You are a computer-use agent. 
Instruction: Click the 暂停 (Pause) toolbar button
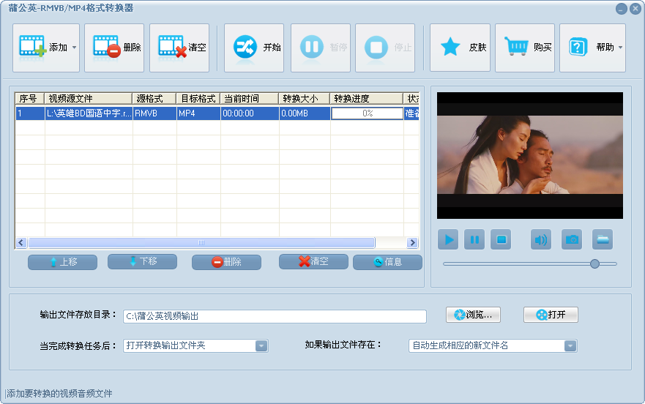click(x=321, y=48)
